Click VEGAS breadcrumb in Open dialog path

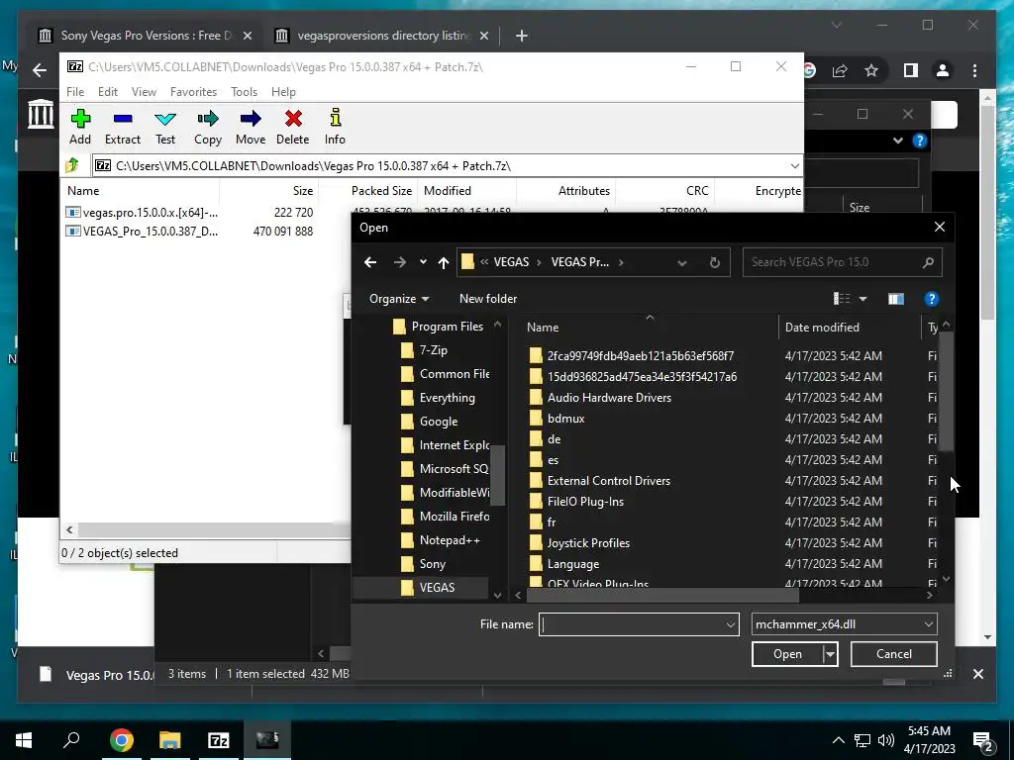(512, 262)
